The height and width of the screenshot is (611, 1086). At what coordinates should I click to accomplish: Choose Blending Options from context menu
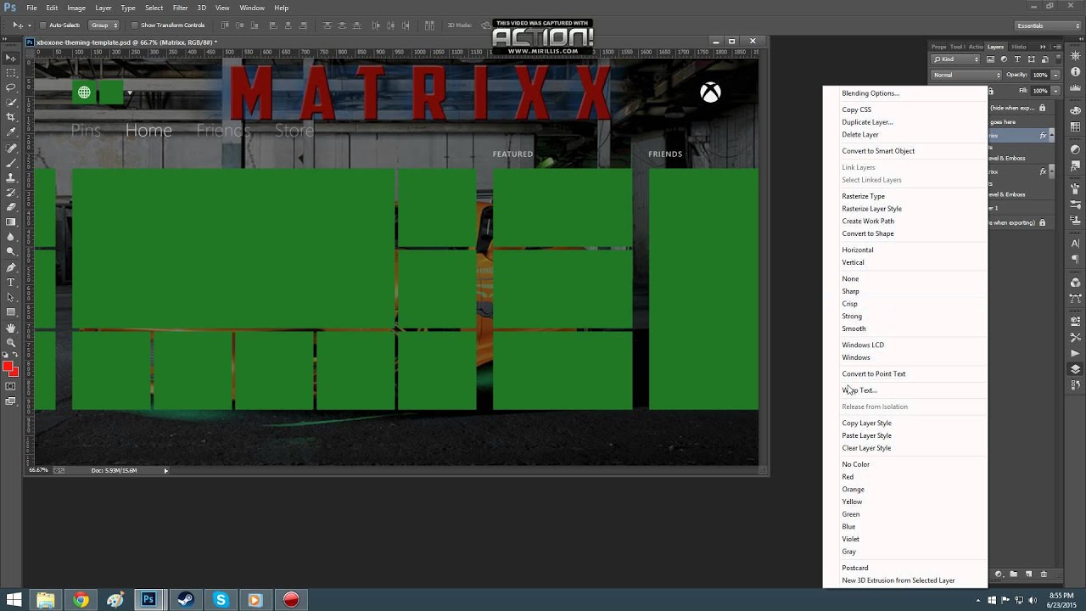[870, 93]
